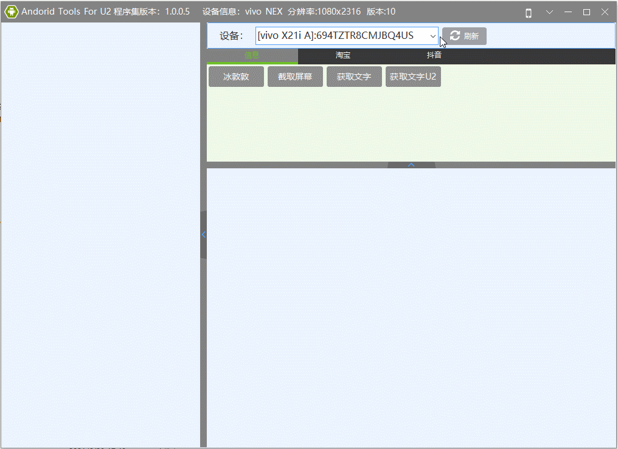
Task: Click the circular refresh arrows icon
Action: [x=455, y=36]
